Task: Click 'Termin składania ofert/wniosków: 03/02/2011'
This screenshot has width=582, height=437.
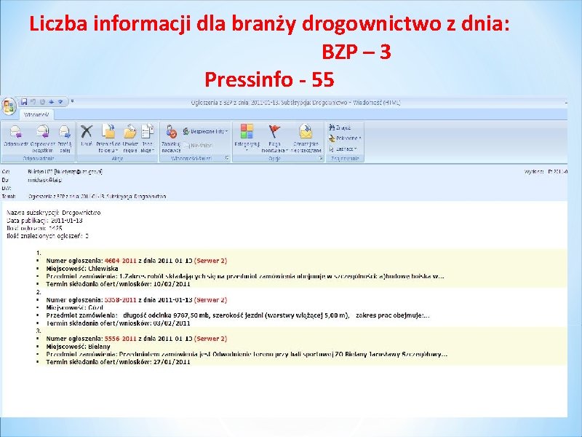Action: tap(118, 323)
